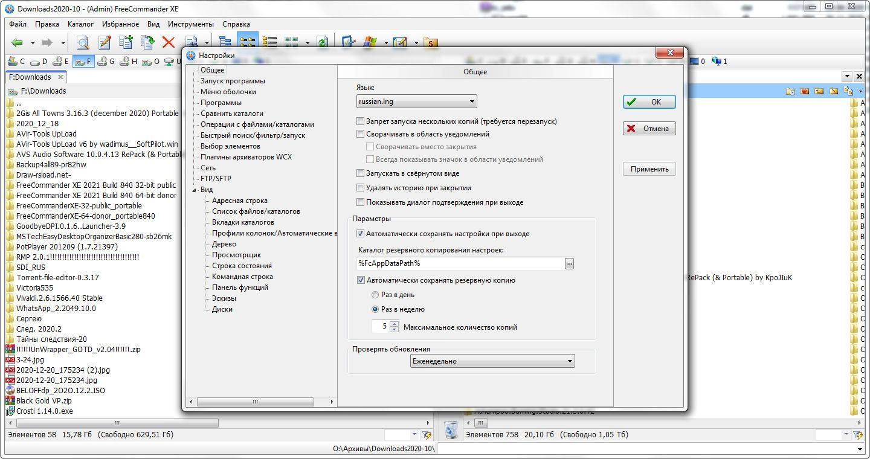Open the 'Инструменты' menu
This screenshot has height=459, width=870.
[x=191, y=24]
